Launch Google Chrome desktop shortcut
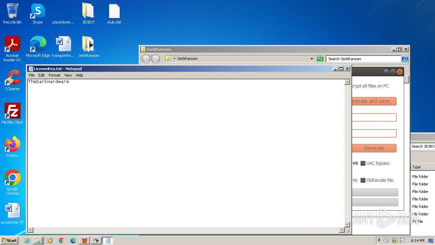 click(x=12, y=182)
